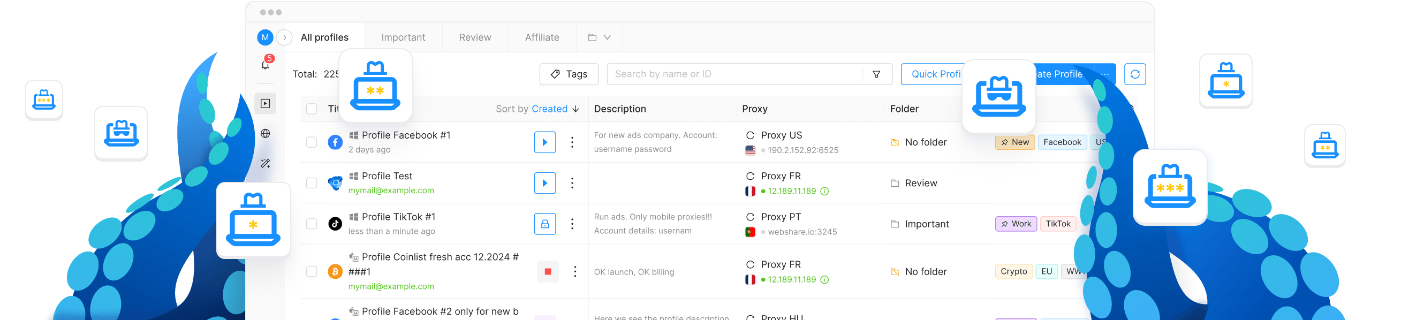Refresh Proxy US connection icon
Screen dimensions: 1409x320
click(751, 135)
